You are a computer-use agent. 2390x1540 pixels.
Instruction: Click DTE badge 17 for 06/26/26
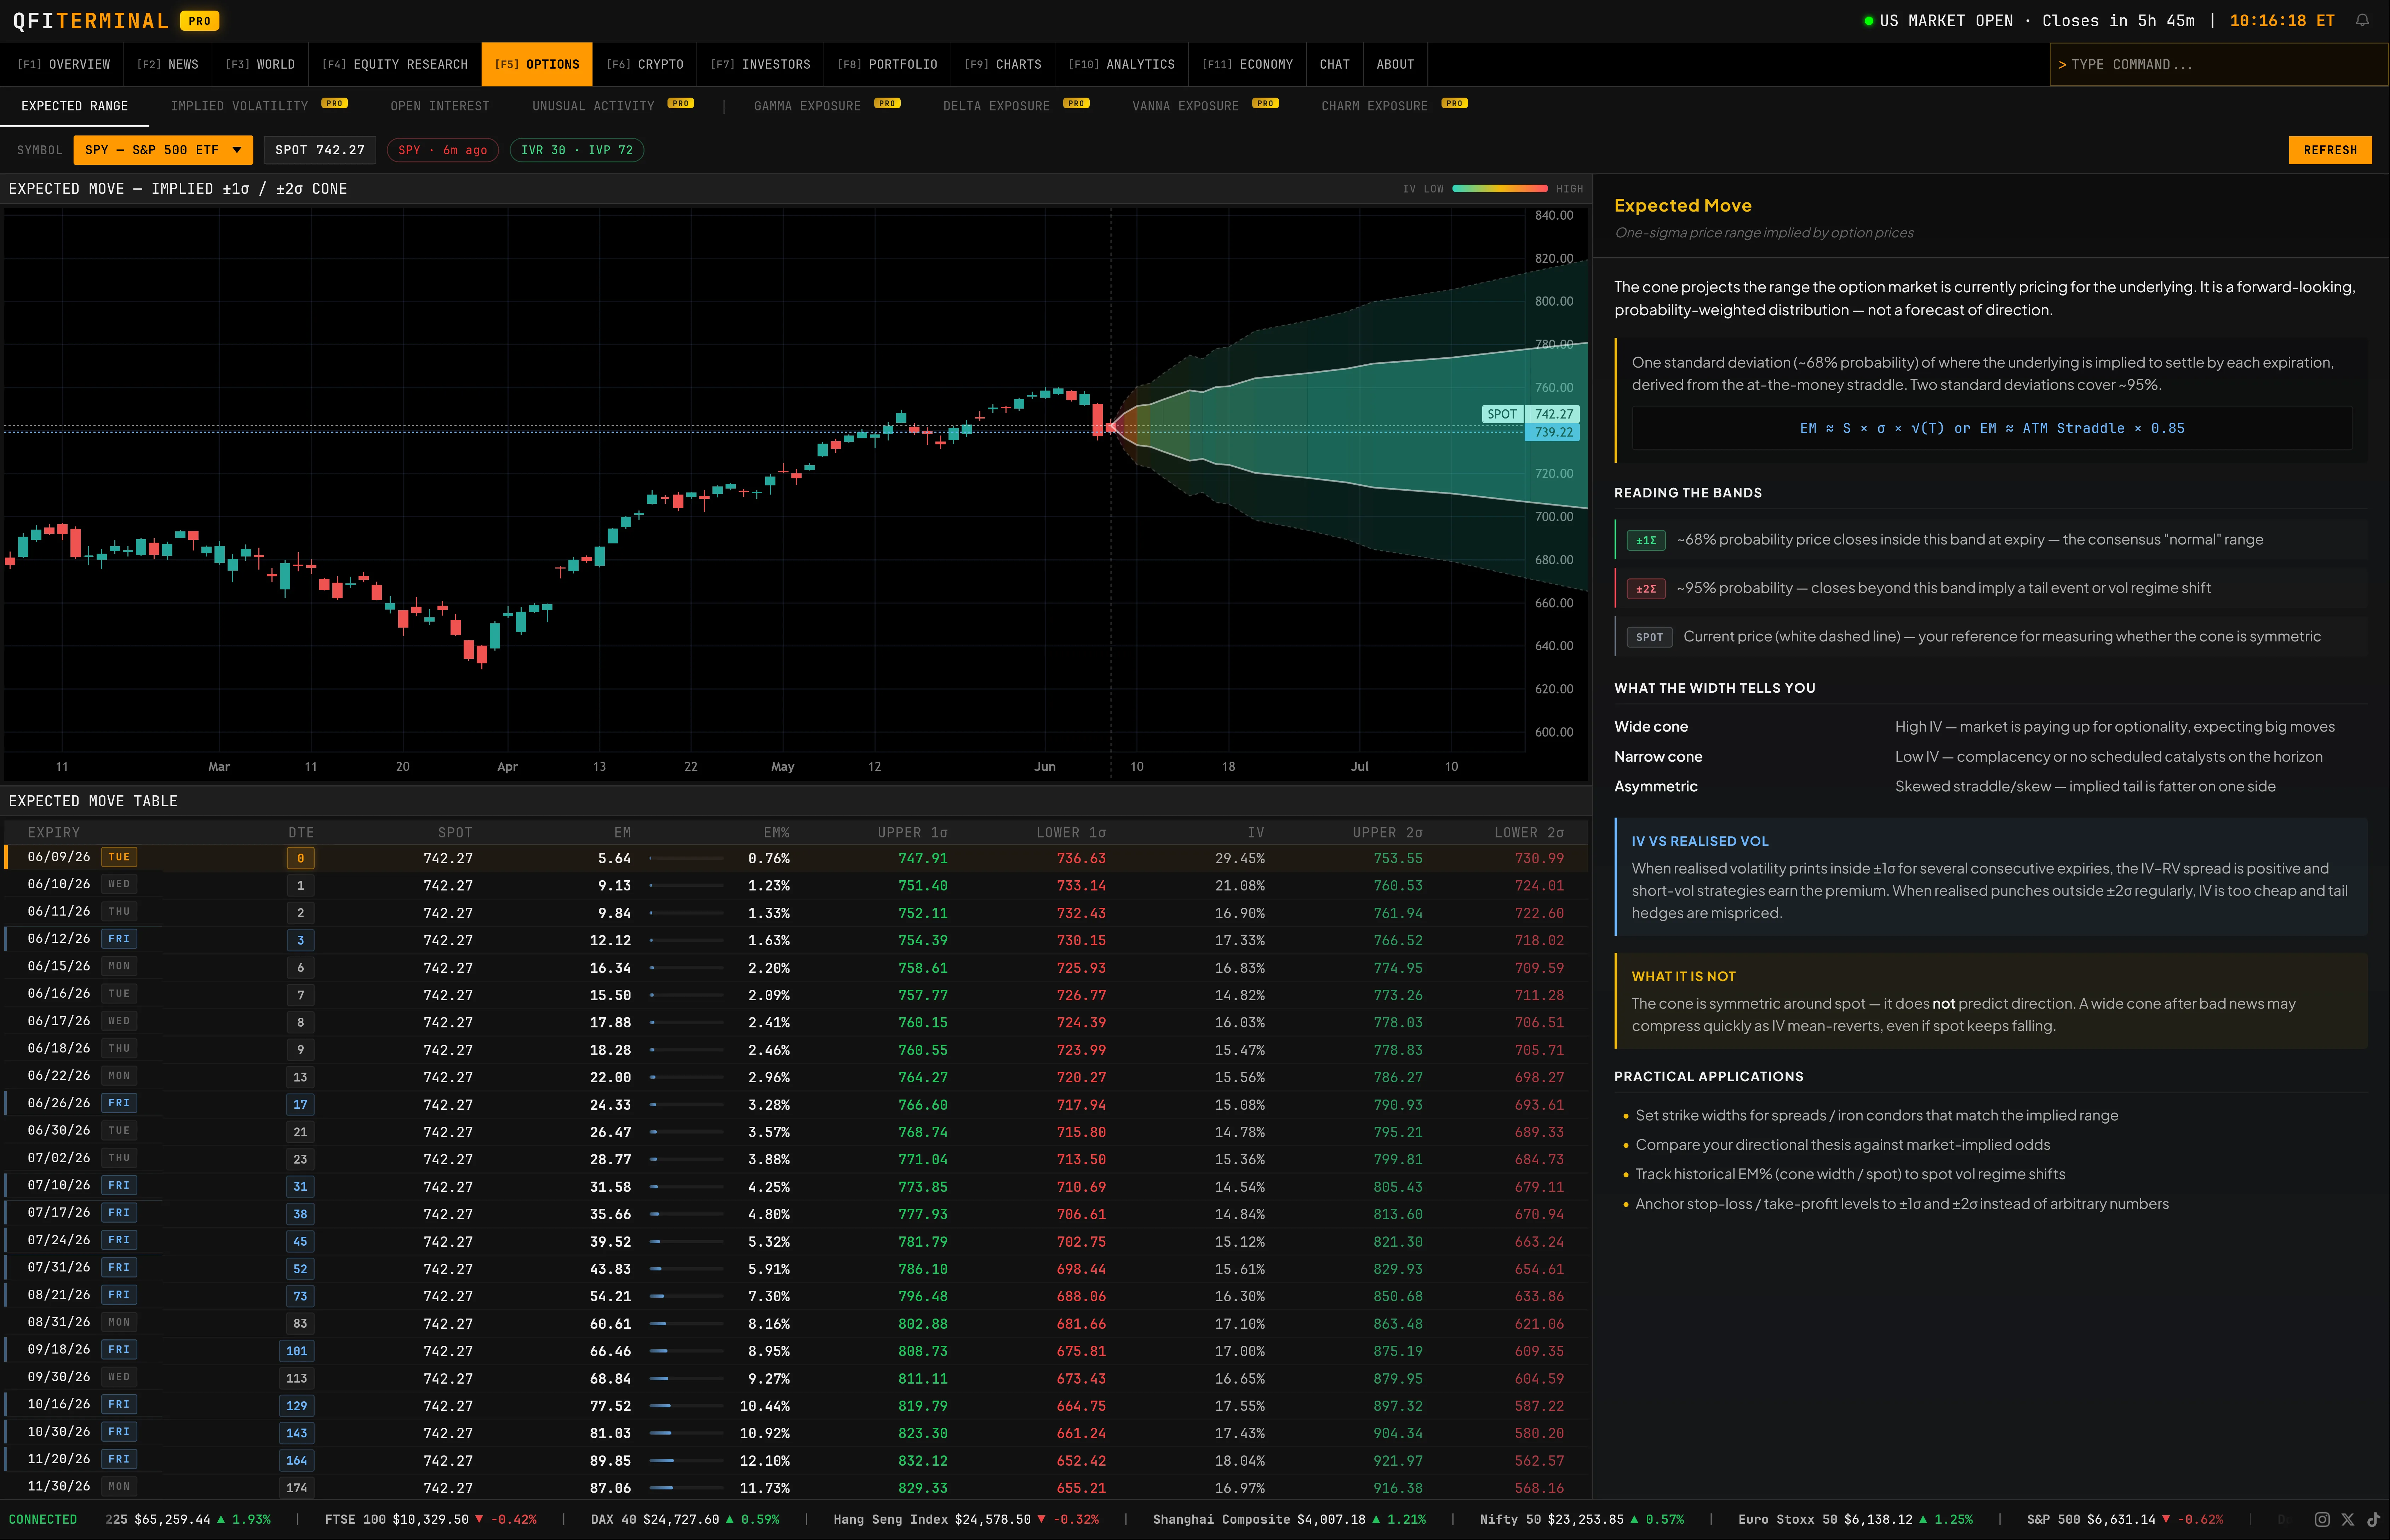pyautogui.click(x=300, y=1104)
